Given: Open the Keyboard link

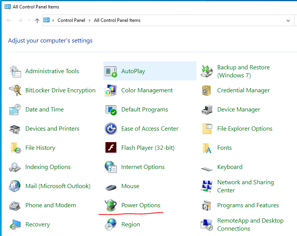Looking at the screenshot, I should [x=230, y=167].
